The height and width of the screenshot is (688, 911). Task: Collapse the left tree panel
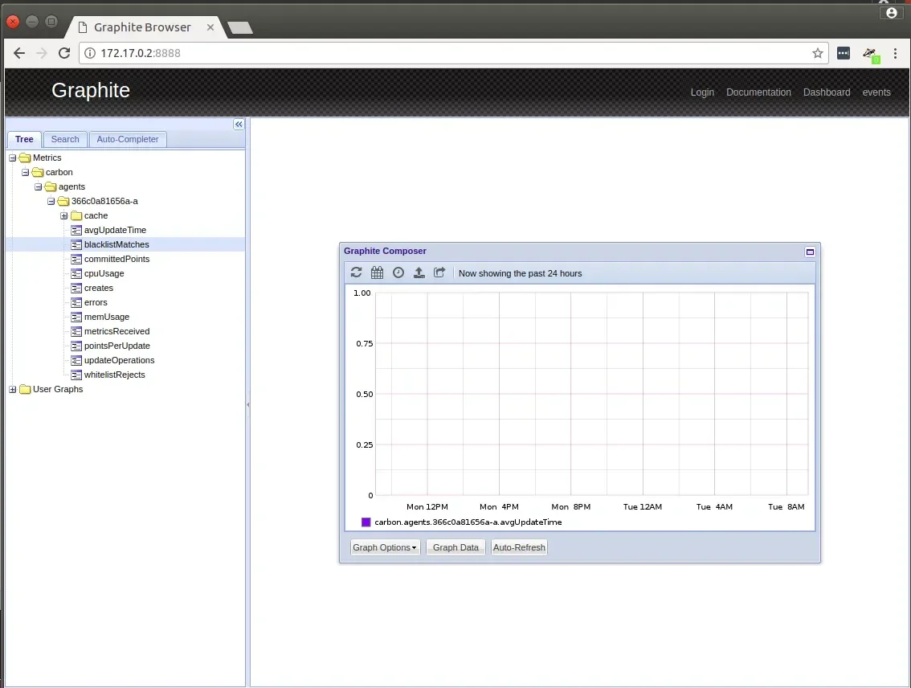coord(239,125)
